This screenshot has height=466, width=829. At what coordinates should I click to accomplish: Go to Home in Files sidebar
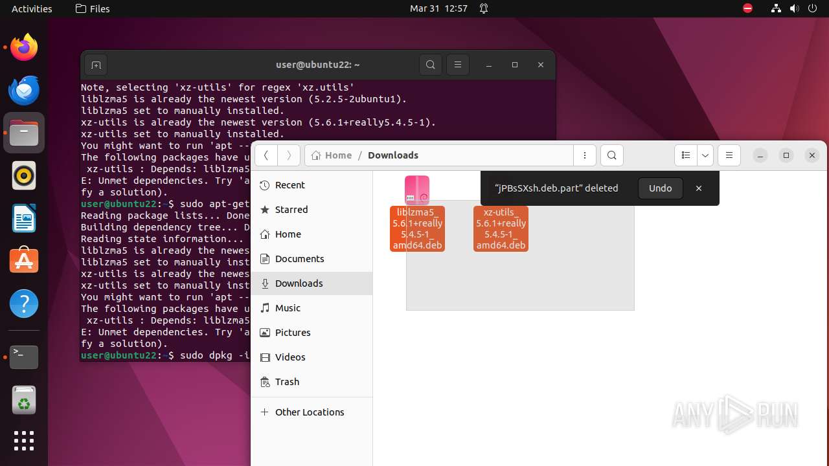pyautogui.click(x=312, y=234)
